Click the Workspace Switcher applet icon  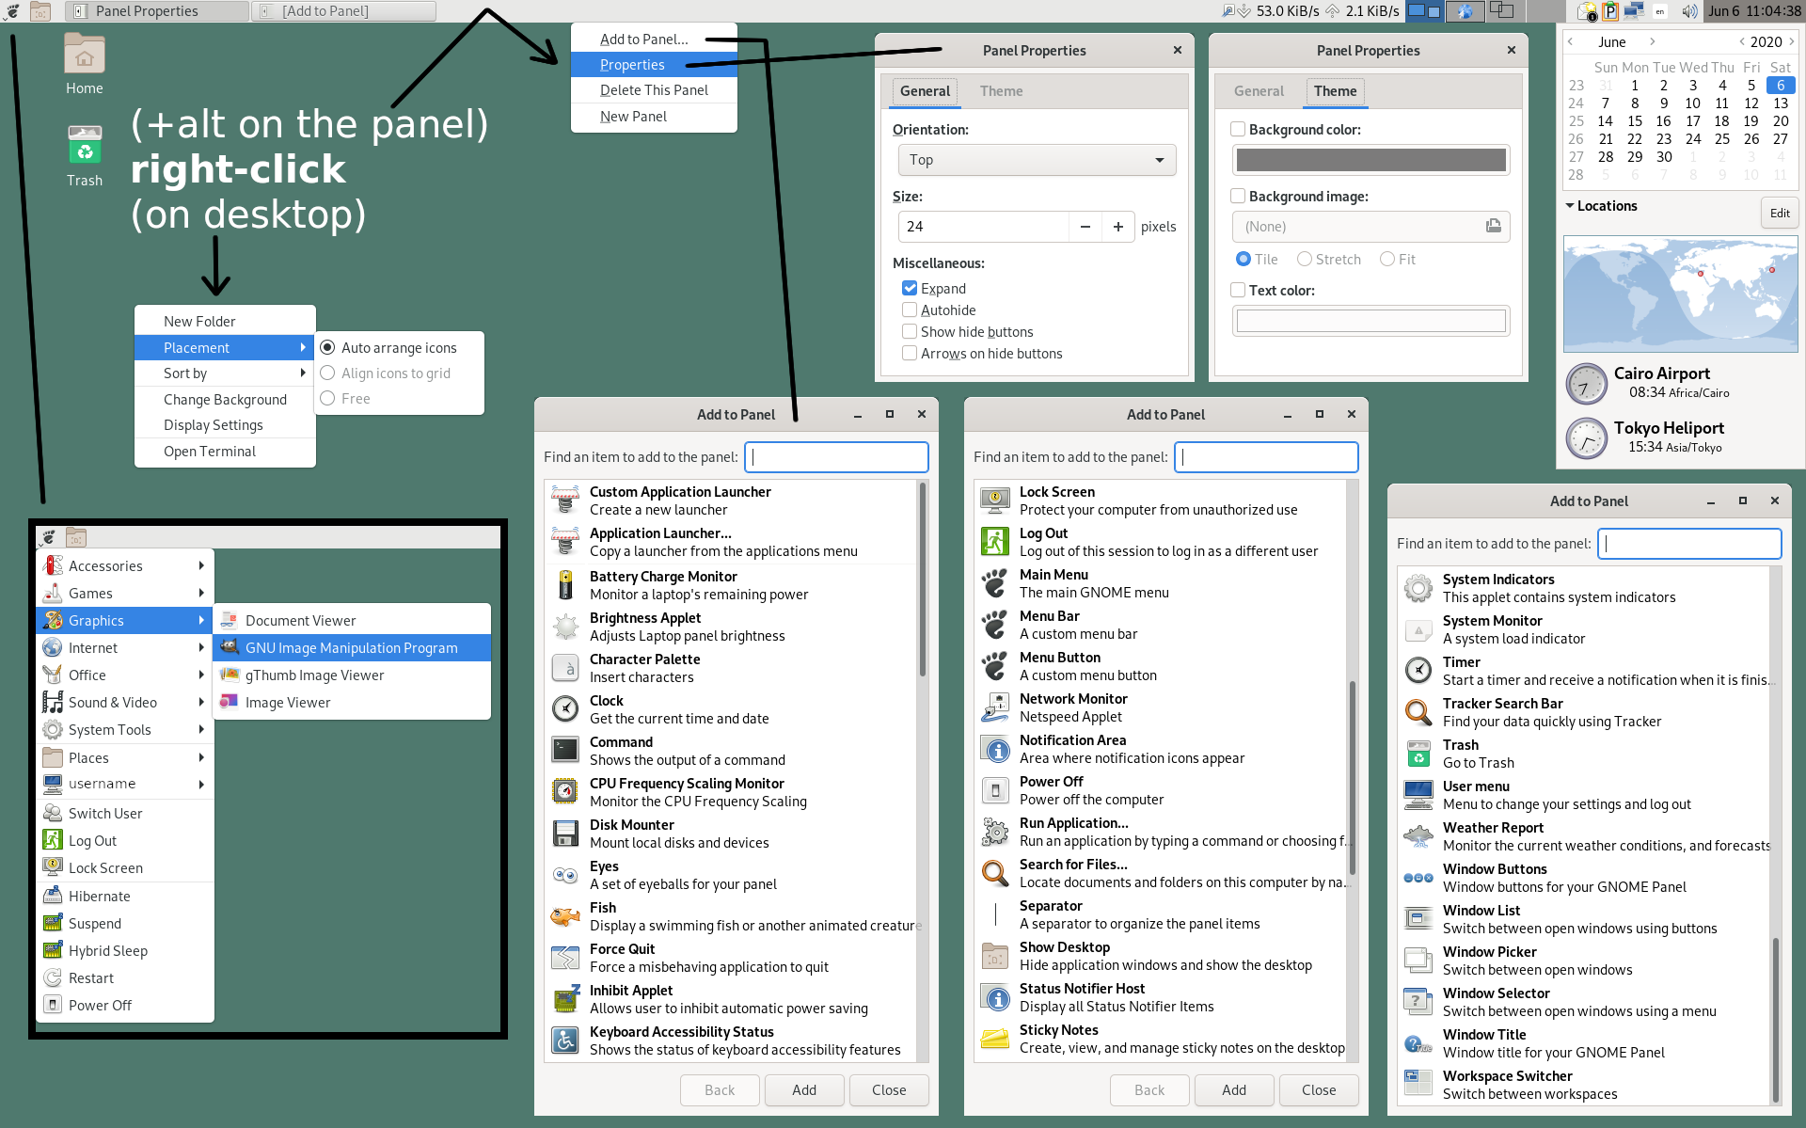1418,1085
